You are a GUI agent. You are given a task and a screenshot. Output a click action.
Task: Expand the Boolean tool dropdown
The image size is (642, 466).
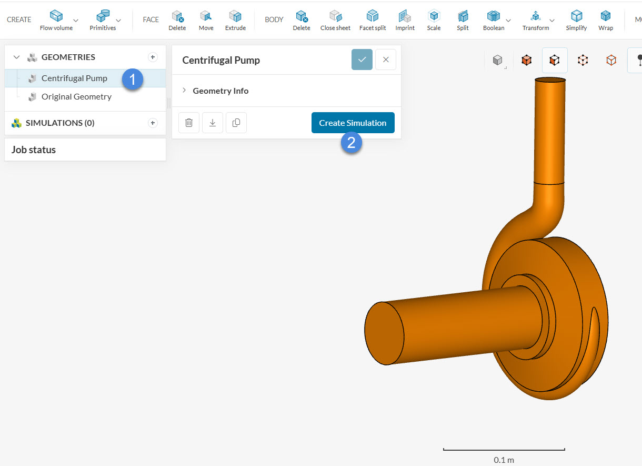point(508,21)
